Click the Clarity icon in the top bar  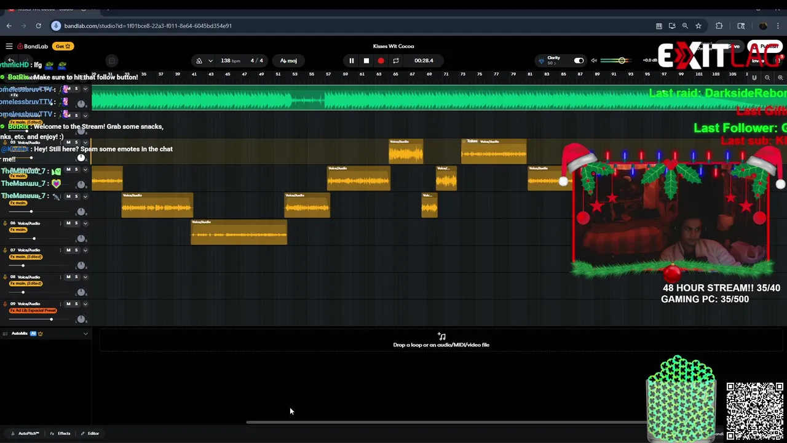(542, 60)
